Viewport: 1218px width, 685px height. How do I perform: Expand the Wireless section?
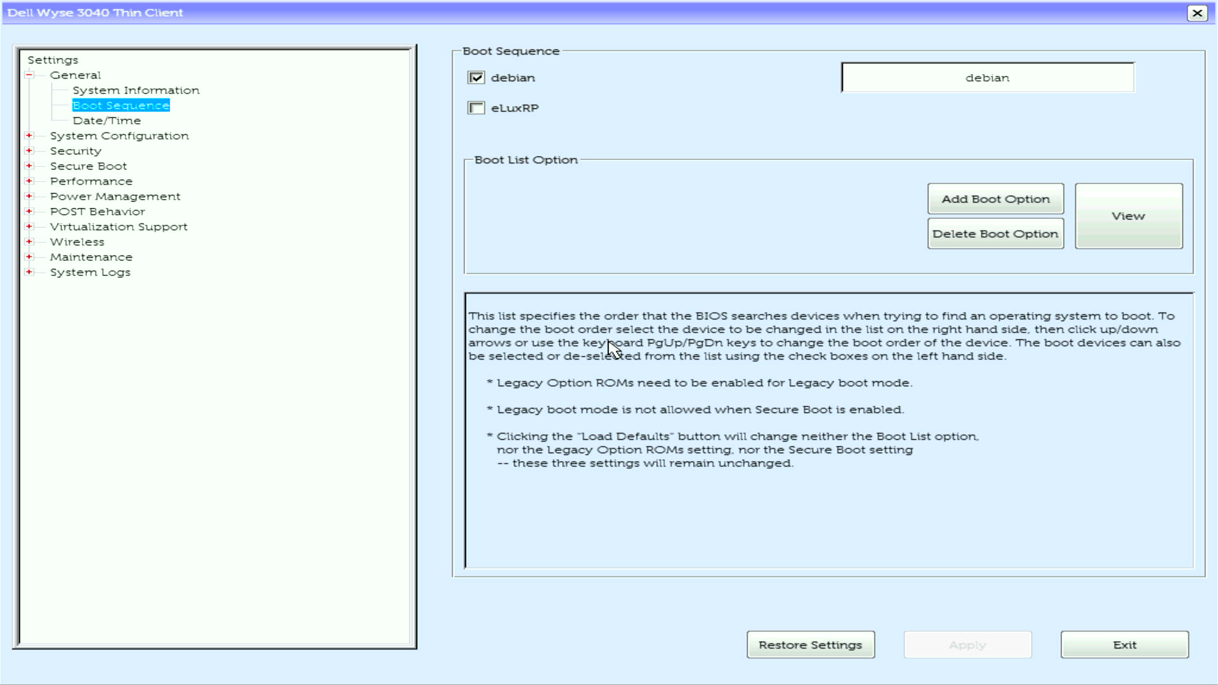pyautogui.click(x=29, y=242)
